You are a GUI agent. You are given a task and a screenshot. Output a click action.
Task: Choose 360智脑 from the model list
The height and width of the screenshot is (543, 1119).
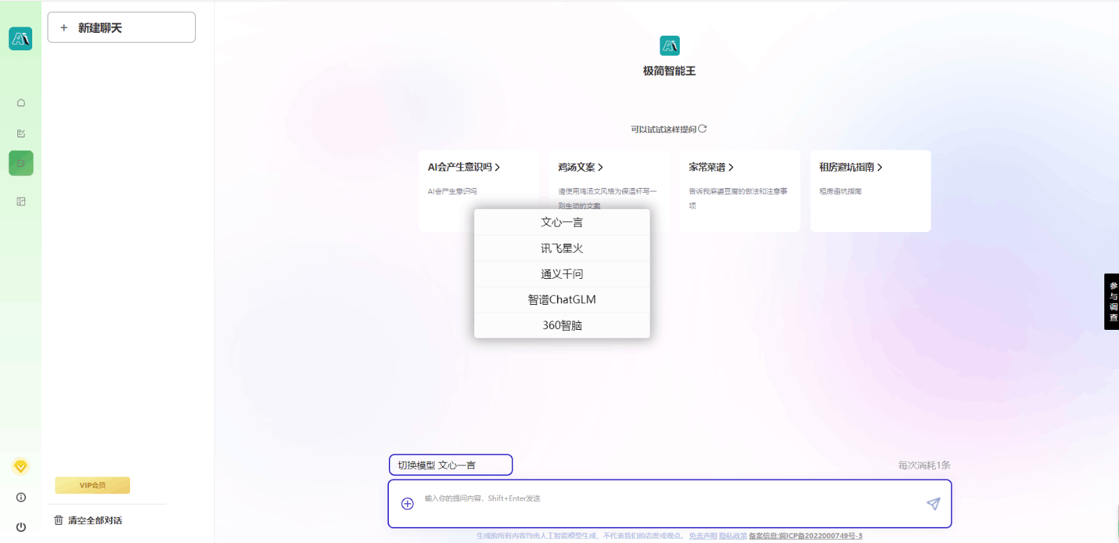562,325
